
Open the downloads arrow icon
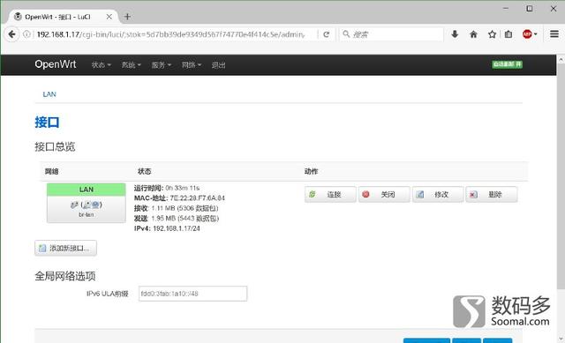click(x=455, y=34)
